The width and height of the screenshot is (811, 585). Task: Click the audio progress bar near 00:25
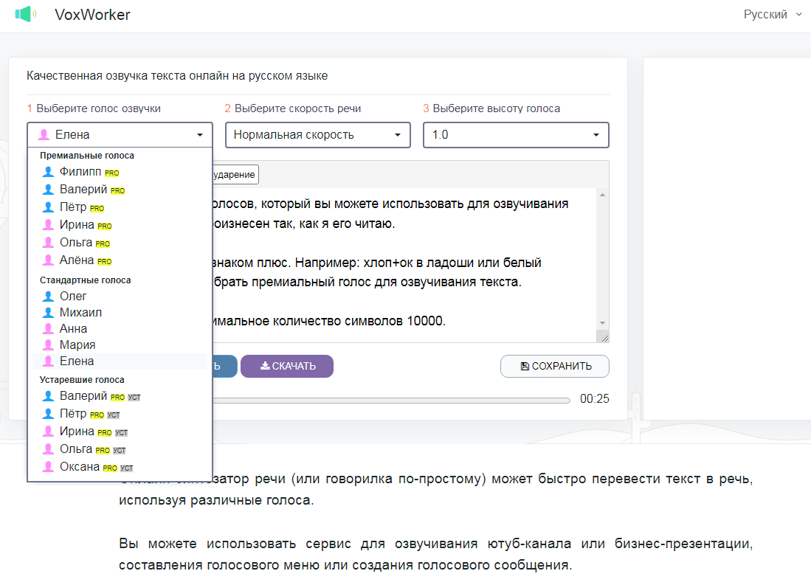tap(391, 399)
